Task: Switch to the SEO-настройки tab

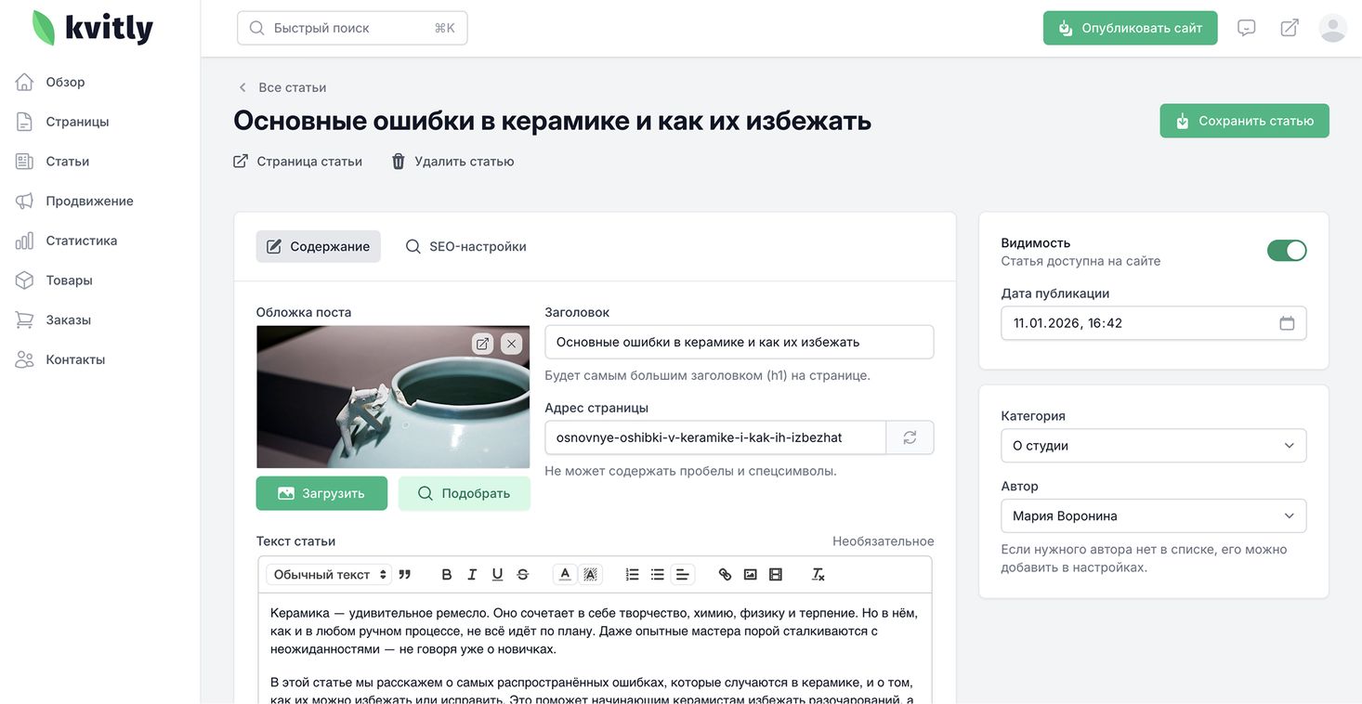Action: (466, 246)
